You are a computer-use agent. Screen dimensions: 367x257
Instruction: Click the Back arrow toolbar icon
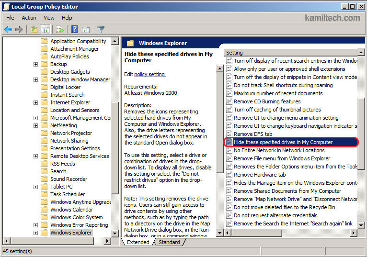point(8,30)
